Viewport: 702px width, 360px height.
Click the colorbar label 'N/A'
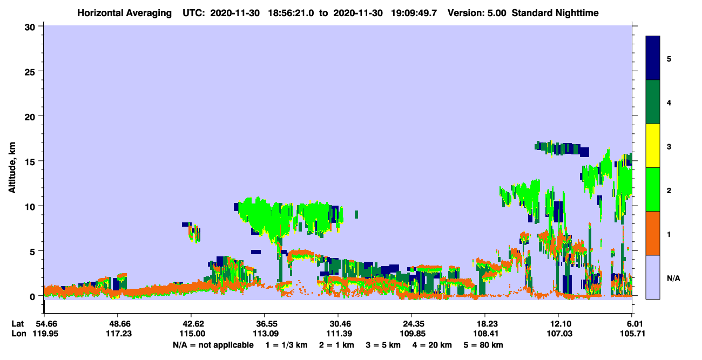[673, 278]
